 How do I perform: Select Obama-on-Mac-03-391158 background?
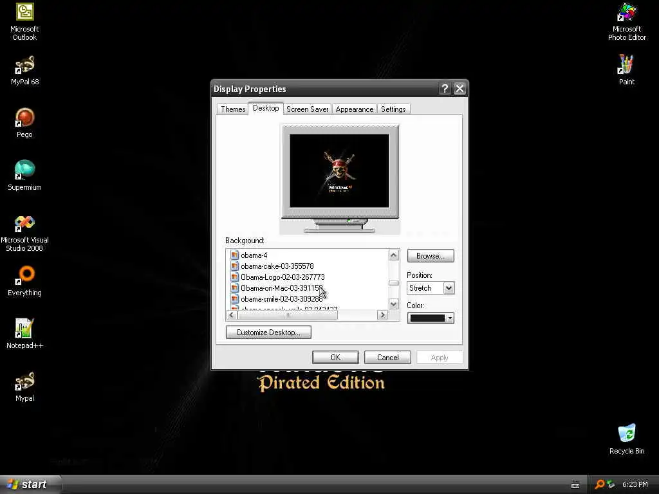pos(282,288)
